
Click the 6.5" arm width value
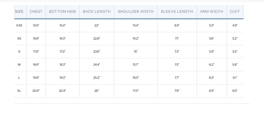pos(211,78)
